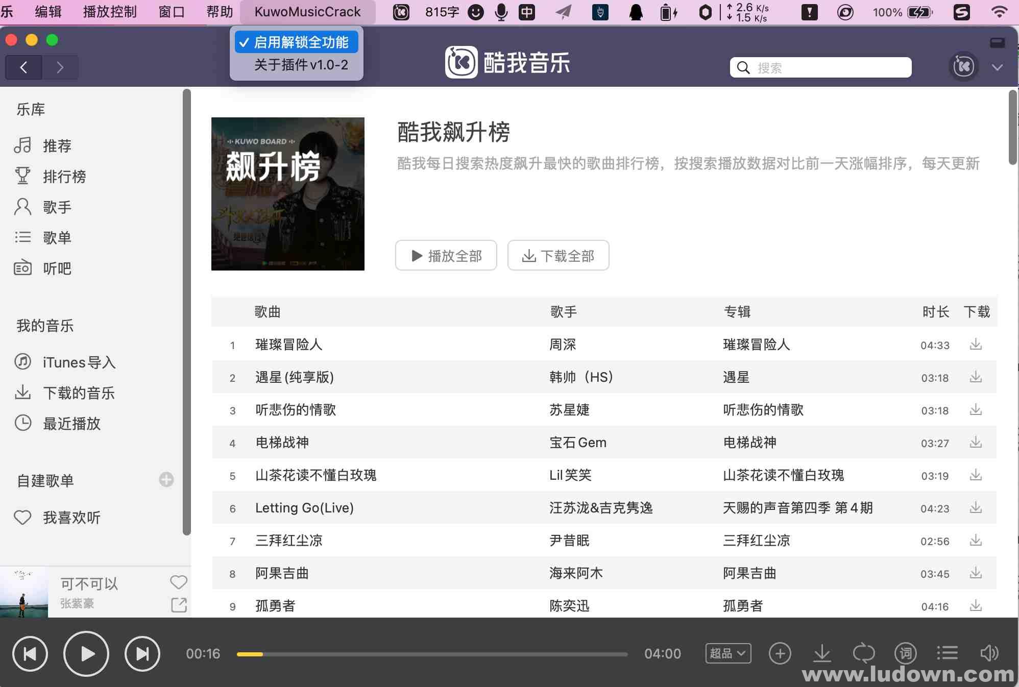Toggle lyrics display (词)

pyautogui.click(x=906, y=653)
